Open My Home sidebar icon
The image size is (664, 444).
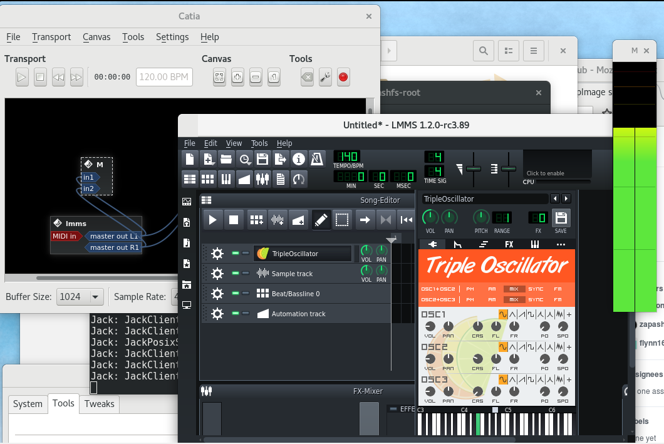187,284
